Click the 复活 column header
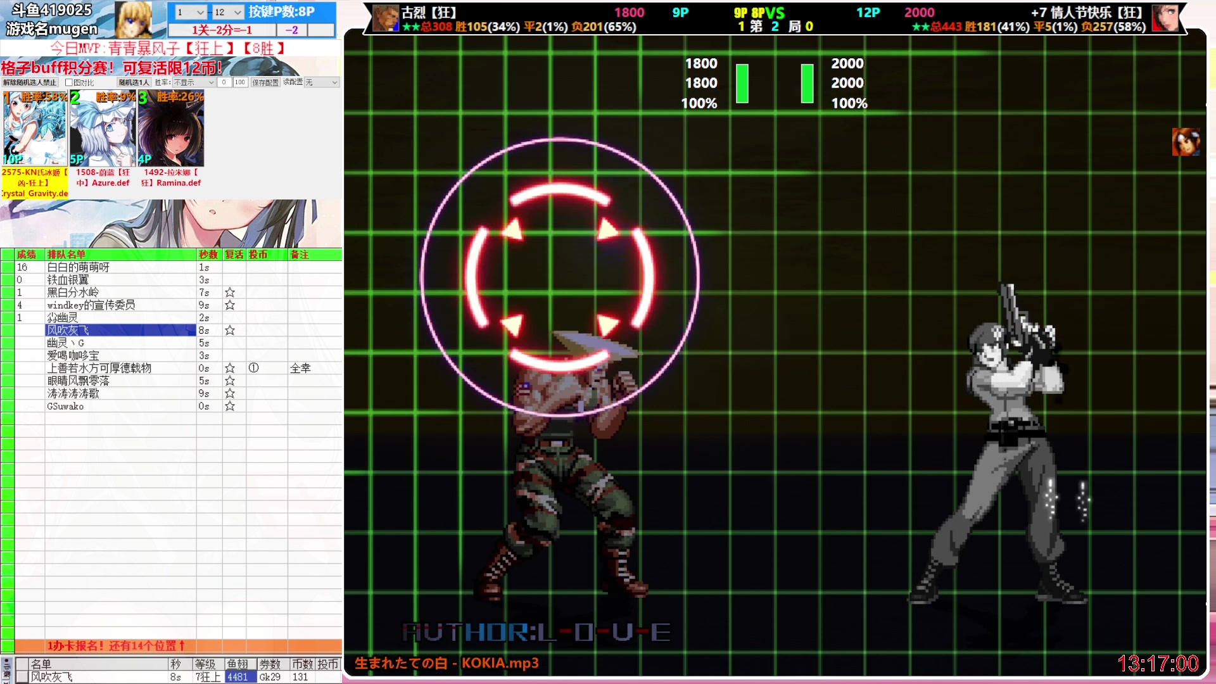Viewport: 1216px width, 684px height. 234,255
